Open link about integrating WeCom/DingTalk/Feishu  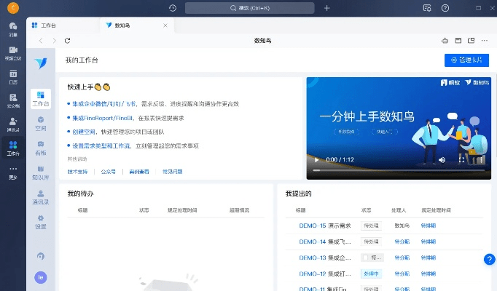click(x=104, y=104)
